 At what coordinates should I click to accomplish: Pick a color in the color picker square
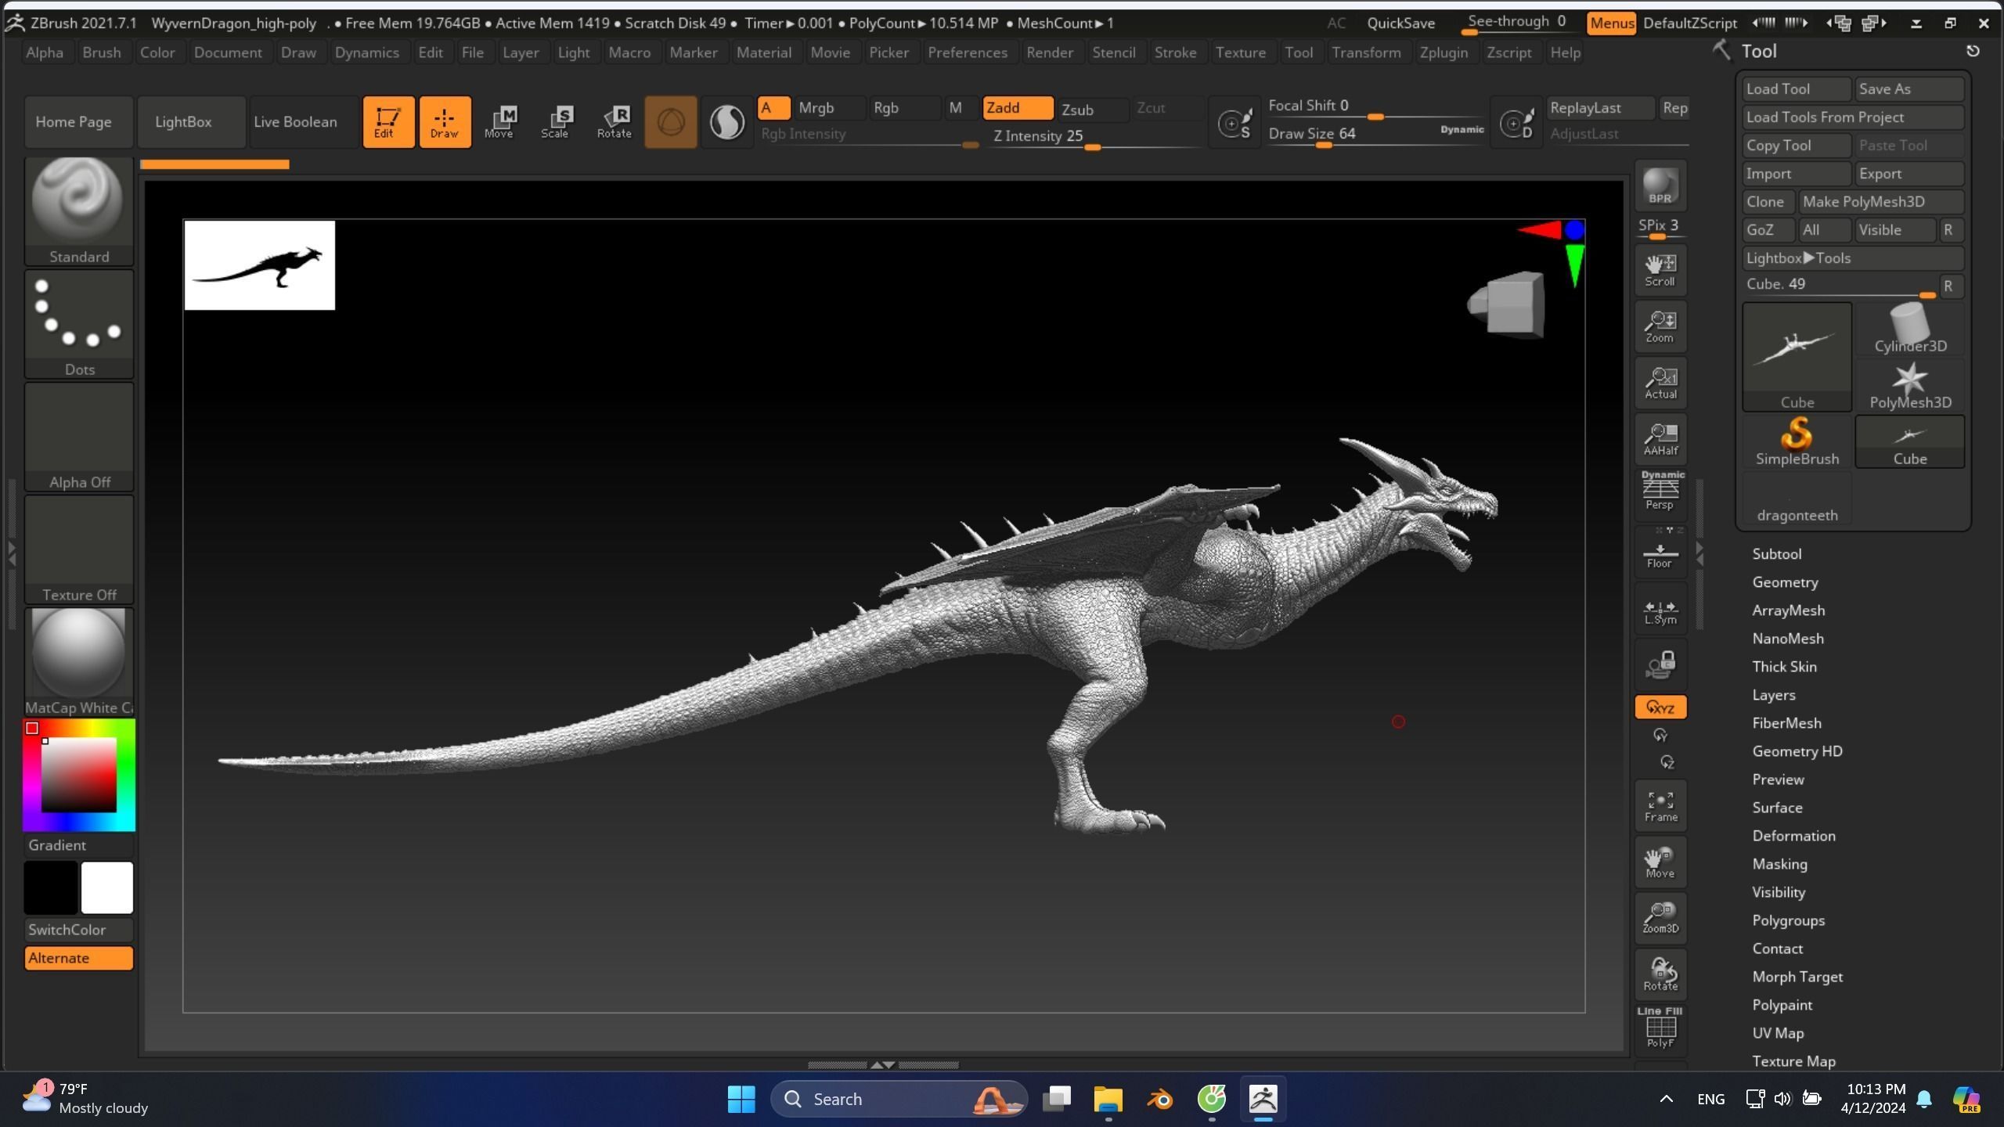[x=78, y=775]
